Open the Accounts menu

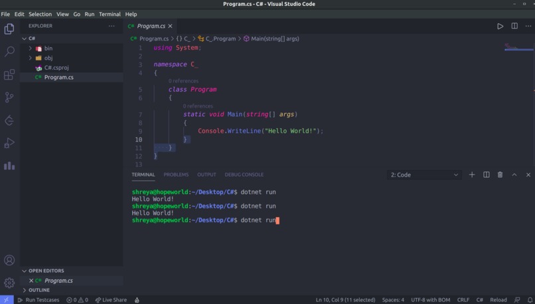pos(9,260)
